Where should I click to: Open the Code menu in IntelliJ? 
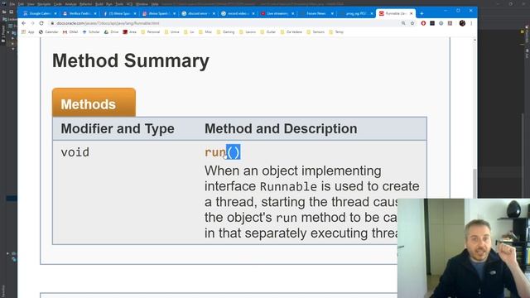(58, 4)
